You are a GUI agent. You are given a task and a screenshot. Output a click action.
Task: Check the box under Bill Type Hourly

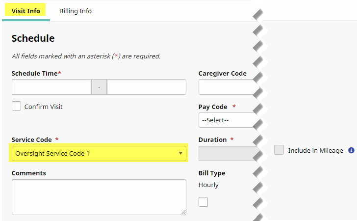203,201
